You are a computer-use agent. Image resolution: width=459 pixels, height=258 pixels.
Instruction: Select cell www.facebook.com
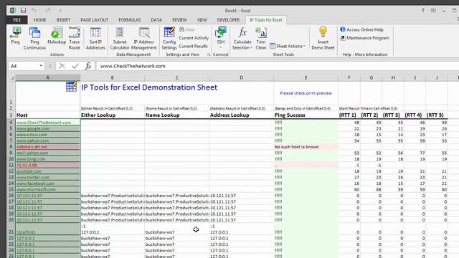click(x=48, y=183)
